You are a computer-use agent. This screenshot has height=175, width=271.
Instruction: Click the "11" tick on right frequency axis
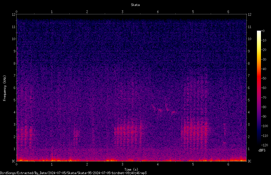click(249, 27)
